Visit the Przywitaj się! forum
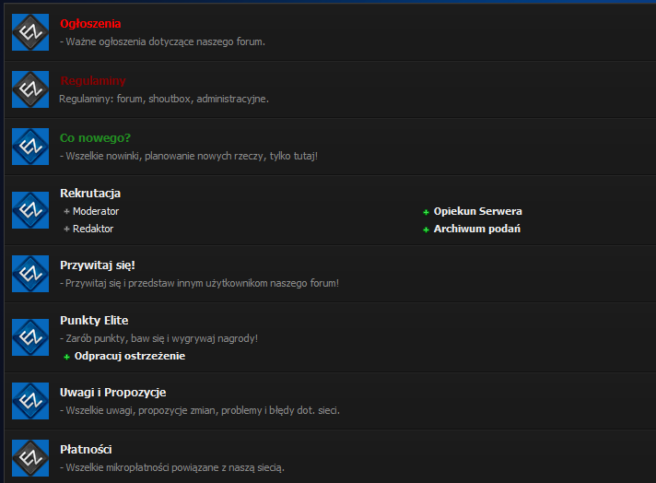The height and width of the screenshot is (483, 656). (97, 265)
